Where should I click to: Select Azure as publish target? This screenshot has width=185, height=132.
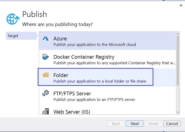click(x=107, y=41)
